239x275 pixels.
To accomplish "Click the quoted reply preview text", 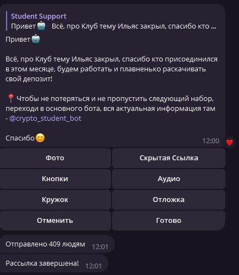I will click(x=114, y=26).
